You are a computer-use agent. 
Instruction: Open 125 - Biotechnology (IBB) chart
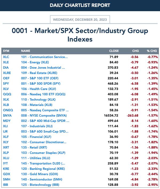pyautogui.click(x=40, y=185)
